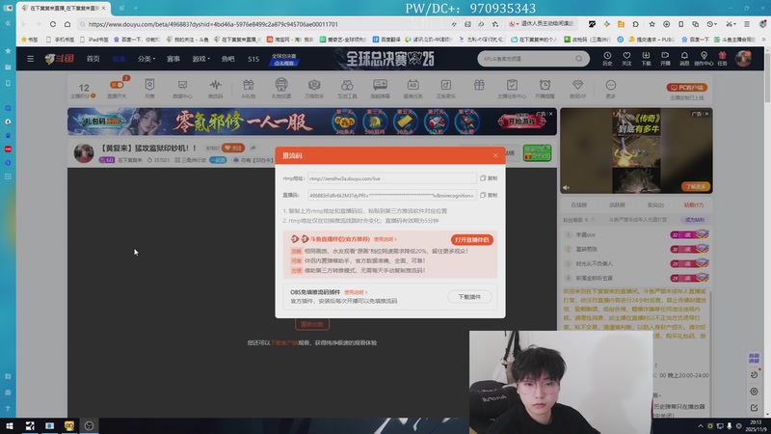Open 星海任务 AD icon in toolbar
The image size is (771, 434).
413,88
